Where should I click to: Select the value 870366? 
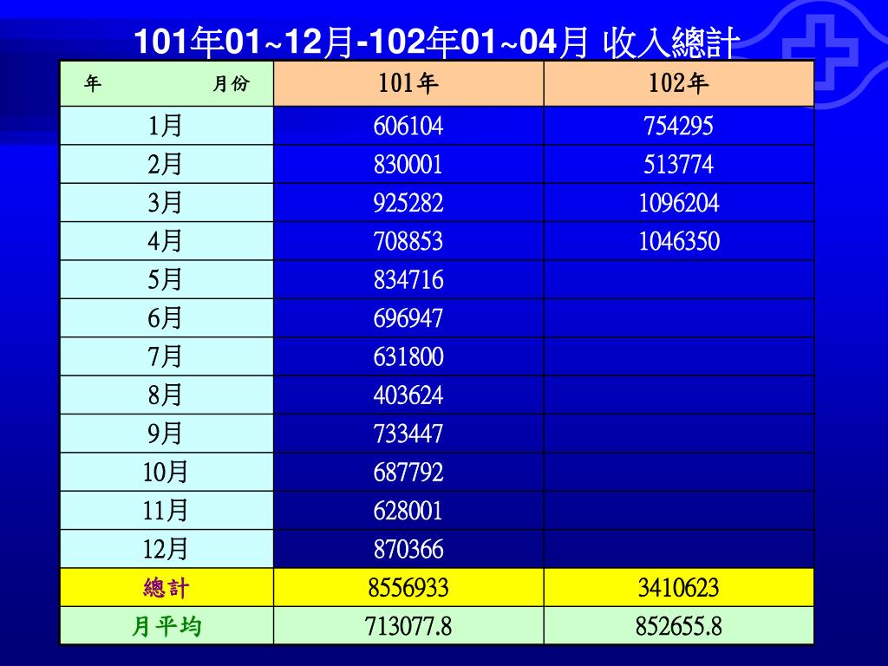(408, 549)
